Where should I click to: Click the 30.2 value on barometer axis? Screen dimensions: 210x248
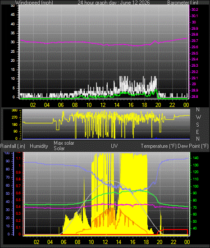tap(195, 9)
